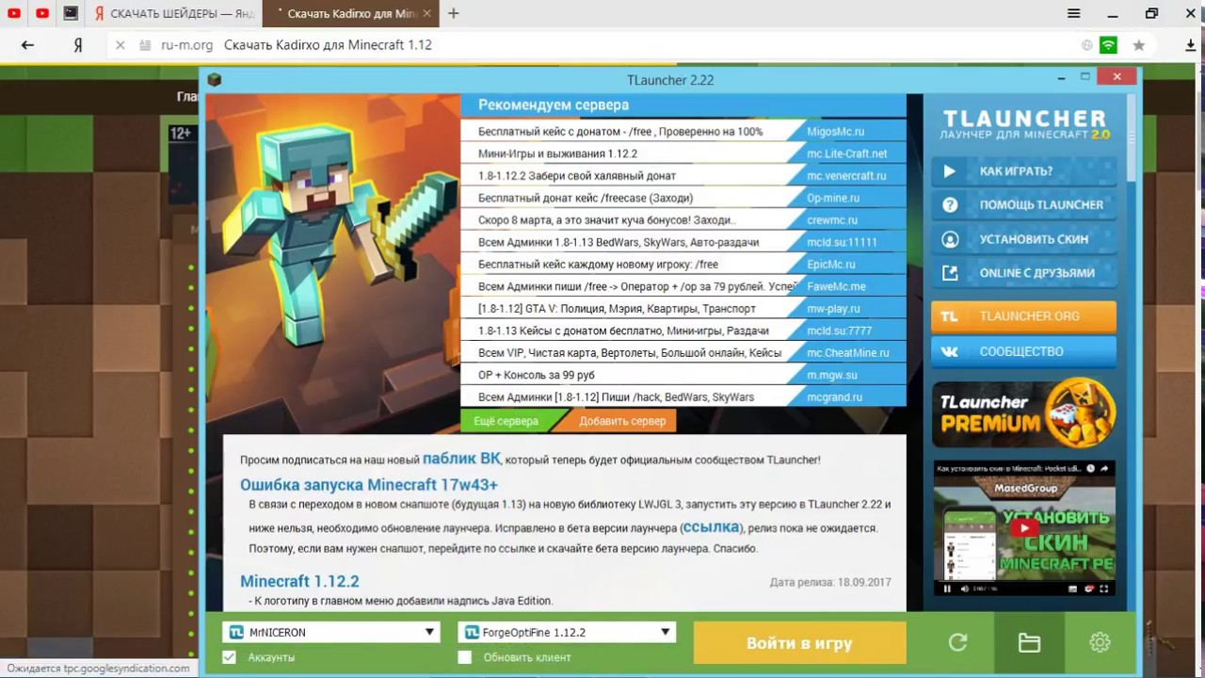Pause the embedded skin video
This screenshot has height=678, width=1205.
pos(948,589)
